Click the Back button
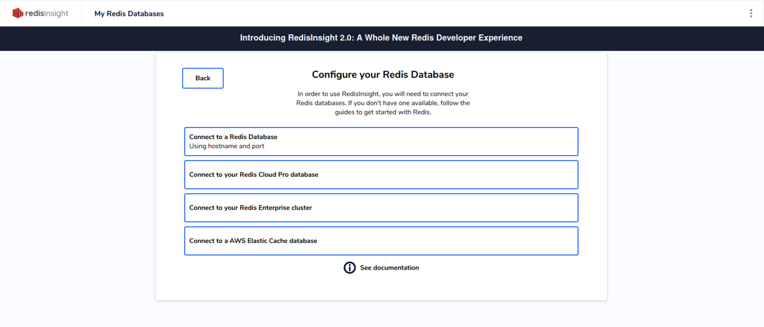This screenshot has height=327, width=764. pyautogui.click(x=202, y=78)
